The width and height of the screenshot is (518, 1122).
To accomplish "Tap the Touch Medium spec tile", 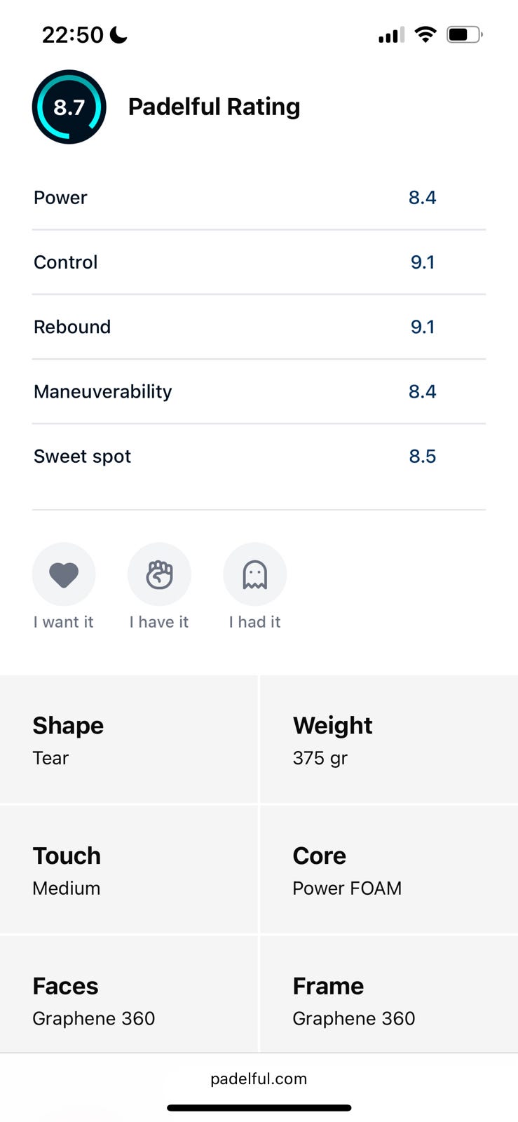I will 129,870.
